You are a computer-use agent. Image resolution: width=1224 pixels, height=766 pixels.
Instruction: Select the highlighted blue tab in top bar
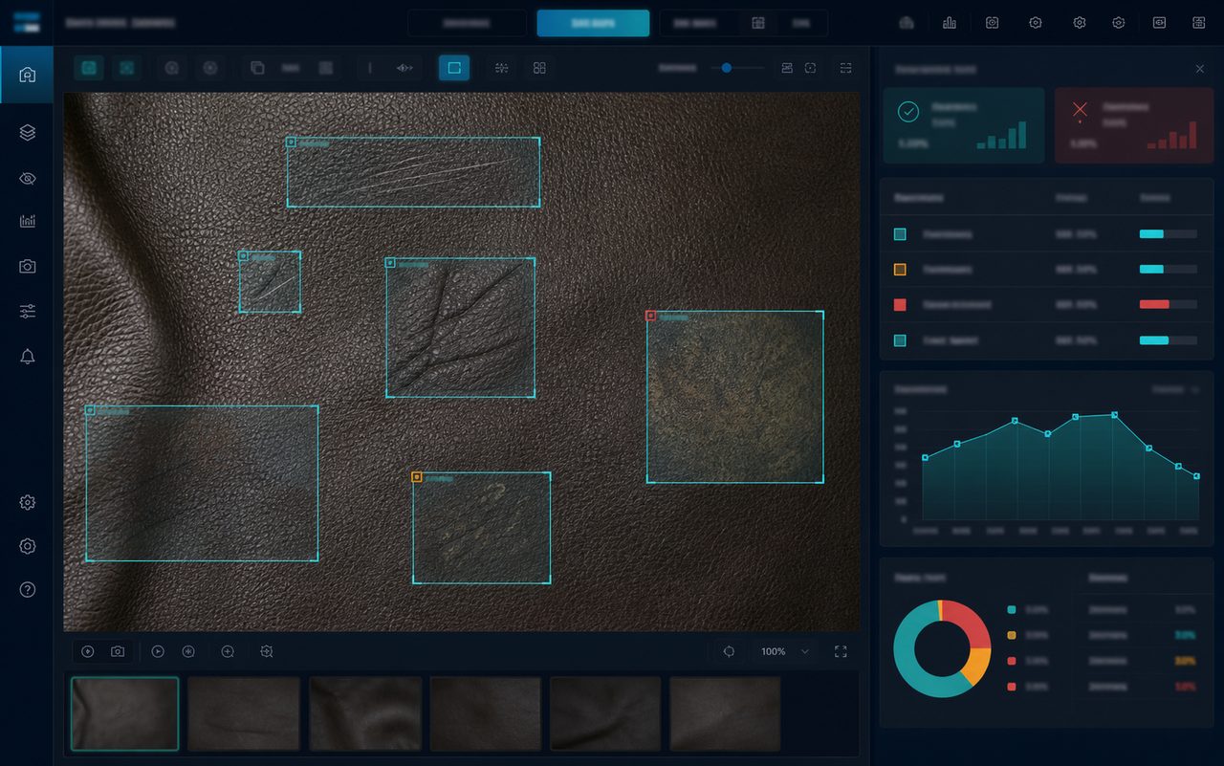(x=593, y=23)
